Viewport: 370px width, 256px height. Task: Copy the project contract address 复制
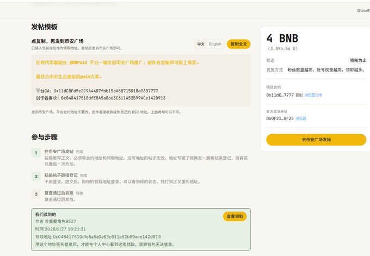(299, 95)
